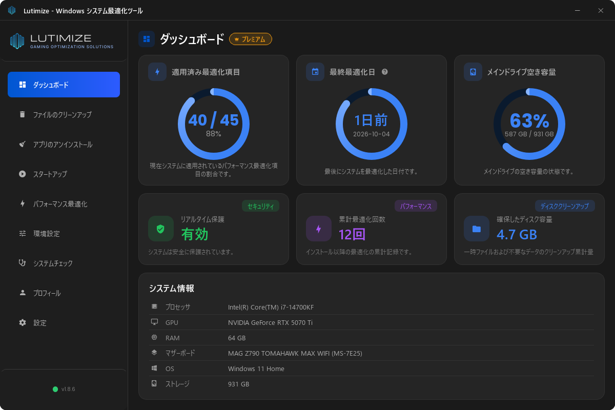Click the layers icon for マザーボード
This screenshot has height=410, width=615.
(154, 353)
